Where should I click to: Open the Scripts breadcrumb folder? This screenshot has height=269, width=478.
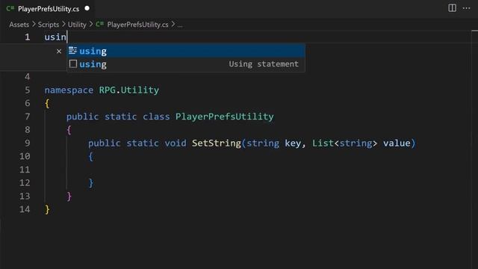[48, 25]
